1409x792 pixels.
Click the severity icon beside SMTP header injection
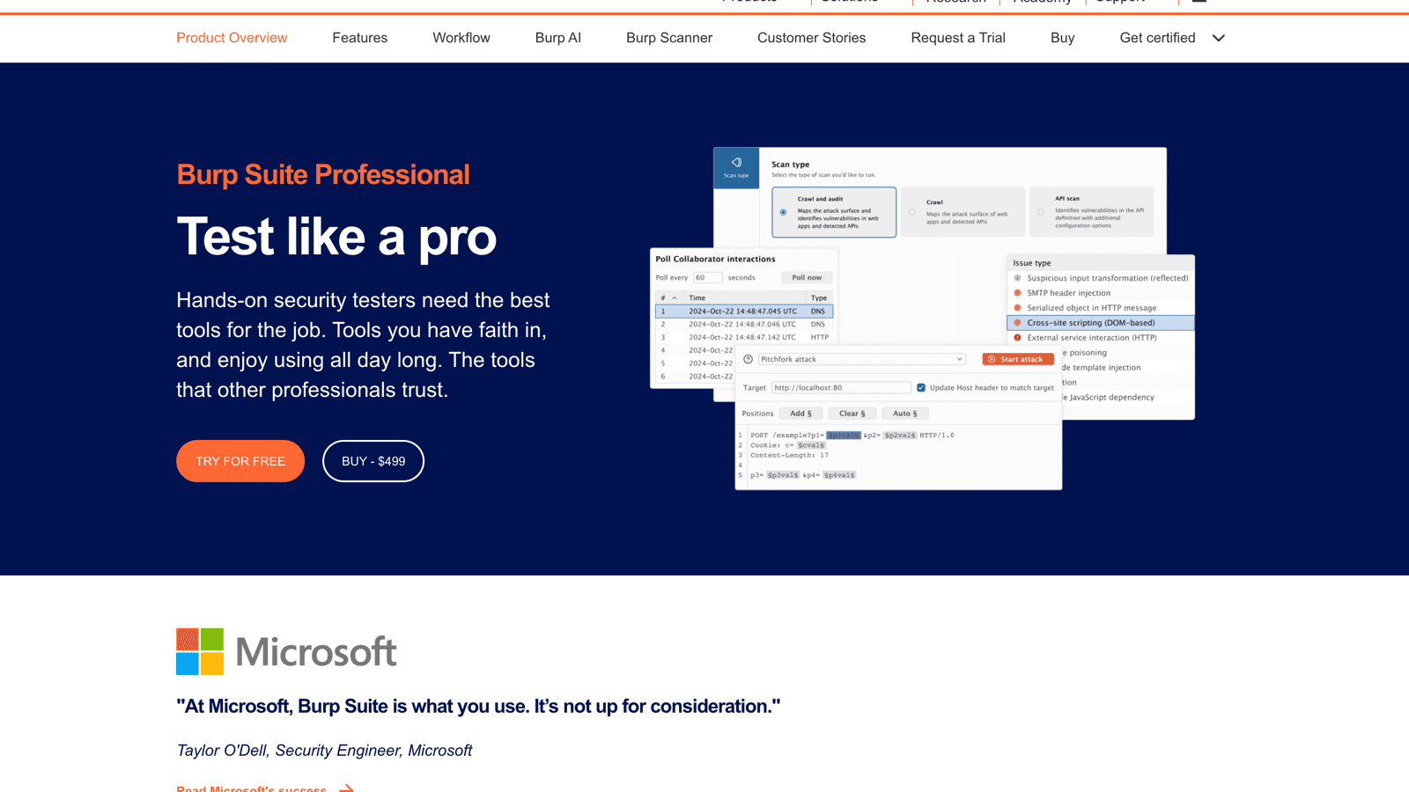(x=1017, y=293)
